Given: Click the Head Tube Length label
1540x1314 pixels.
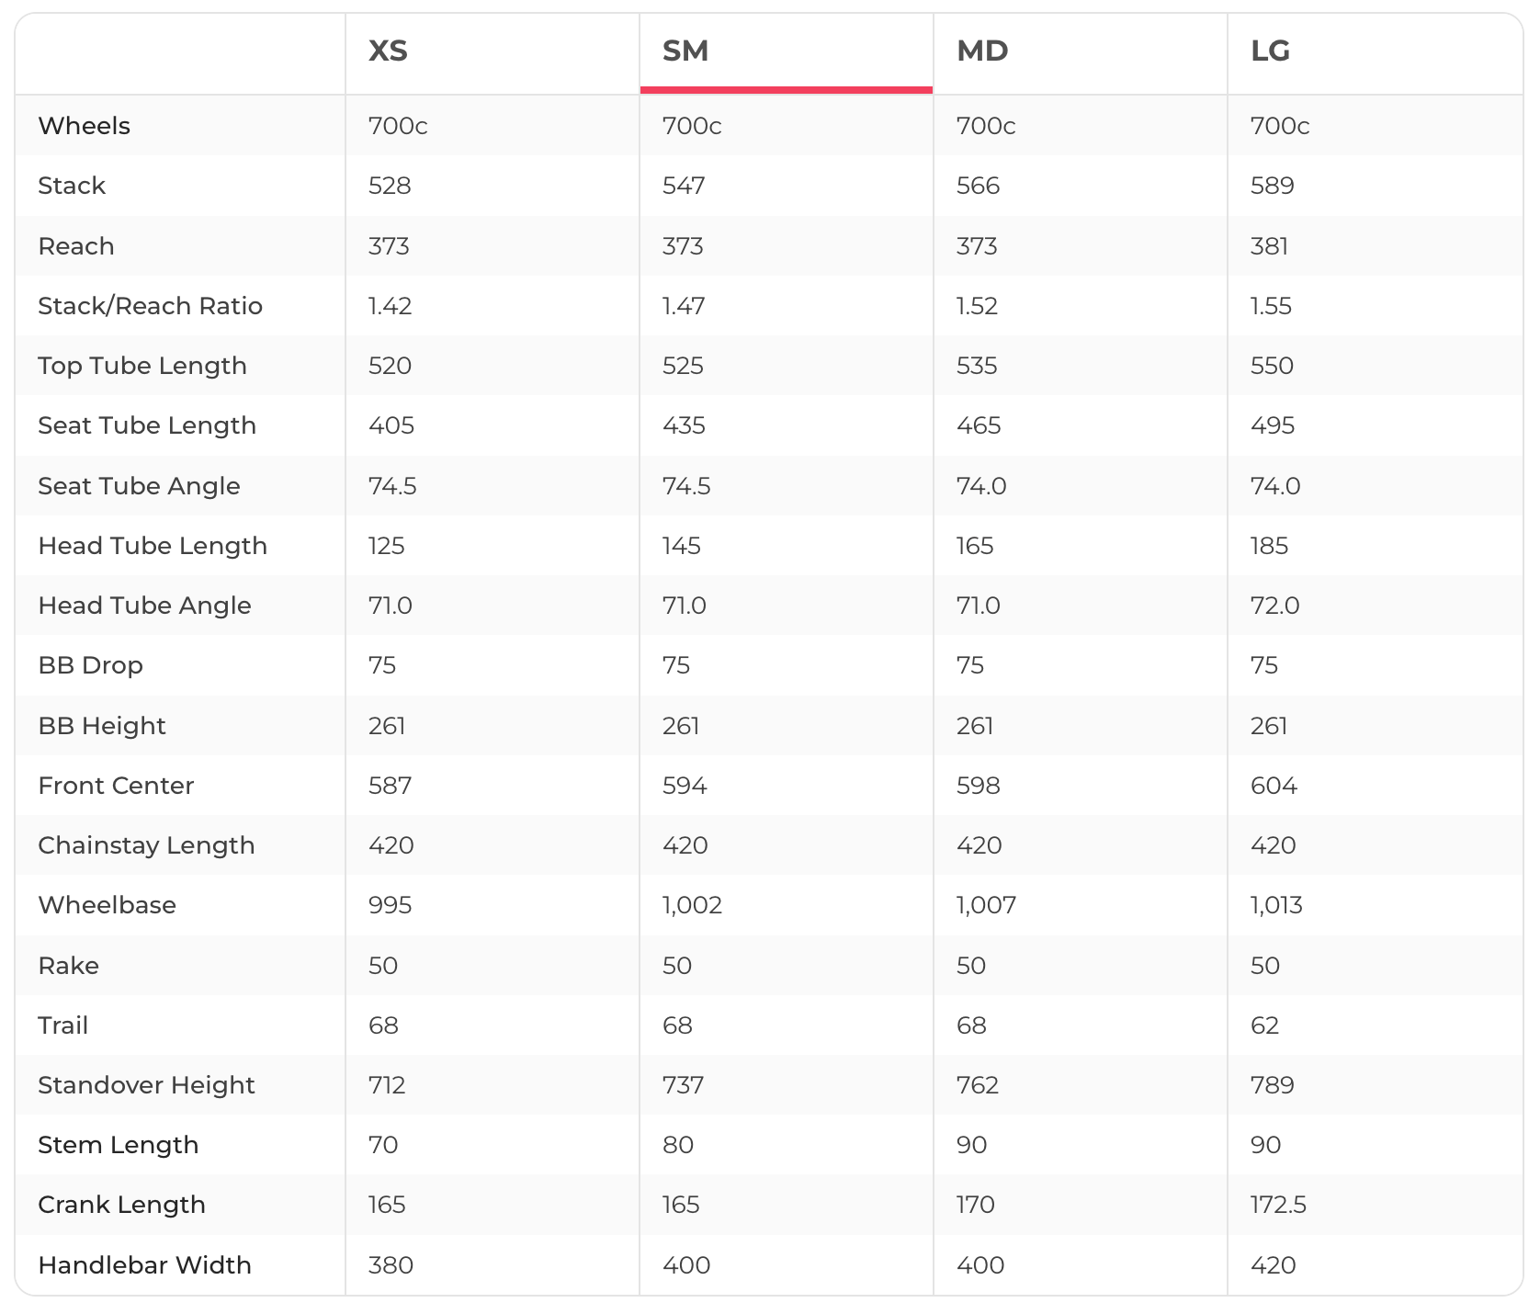Looking at the screenshot, I should click(x=153, y=546).
